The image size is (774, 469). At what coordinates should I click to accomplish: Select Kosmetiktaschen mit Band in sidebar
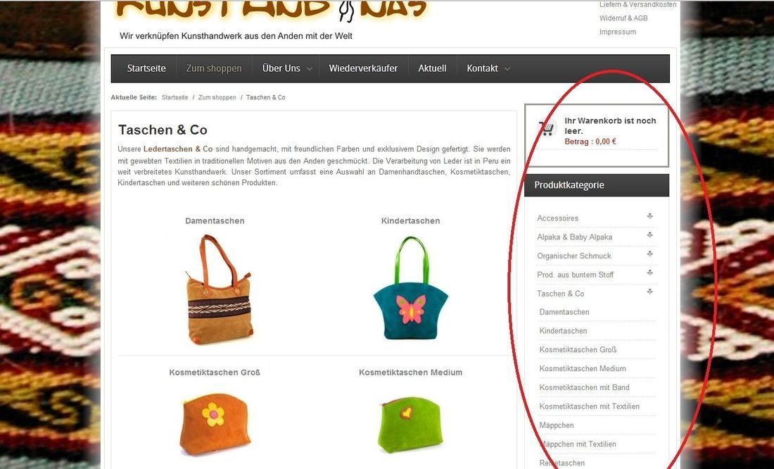point(584,387)
